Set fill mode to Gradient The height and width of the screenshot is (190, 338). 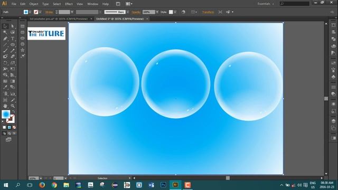tap(10, 127)
